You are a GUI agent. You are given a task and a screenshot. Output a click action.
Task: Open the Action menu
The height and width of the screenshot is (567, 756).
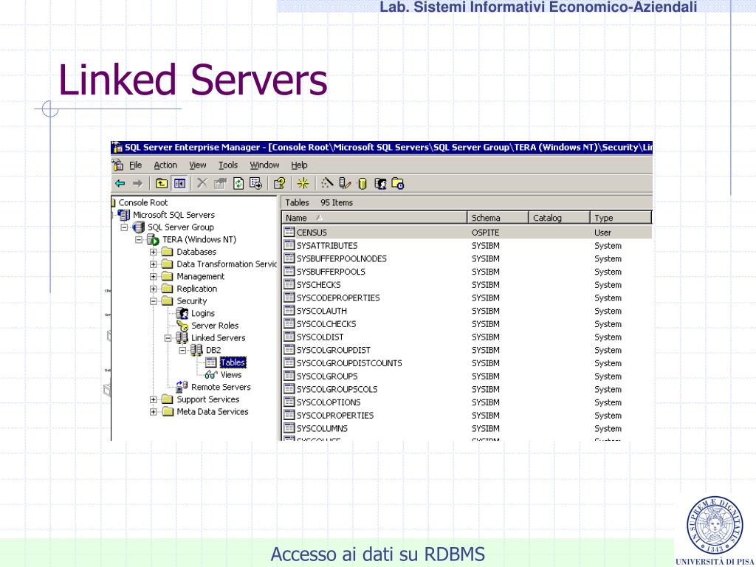pos(165,165)
